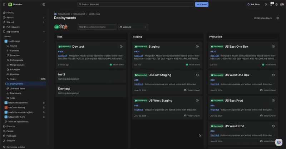
Task: View history for US West One Box
Action: pyautogui.click(x=273, y=75)
